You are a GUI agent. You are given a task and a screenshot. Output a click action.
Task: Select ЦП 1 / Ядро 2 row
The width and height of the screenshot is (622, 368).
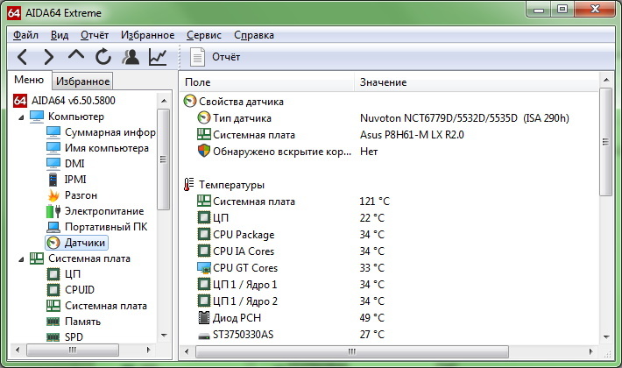391,301
